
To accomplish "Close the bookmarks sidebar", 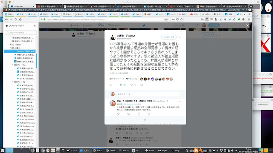I will (x=35, y=25).
